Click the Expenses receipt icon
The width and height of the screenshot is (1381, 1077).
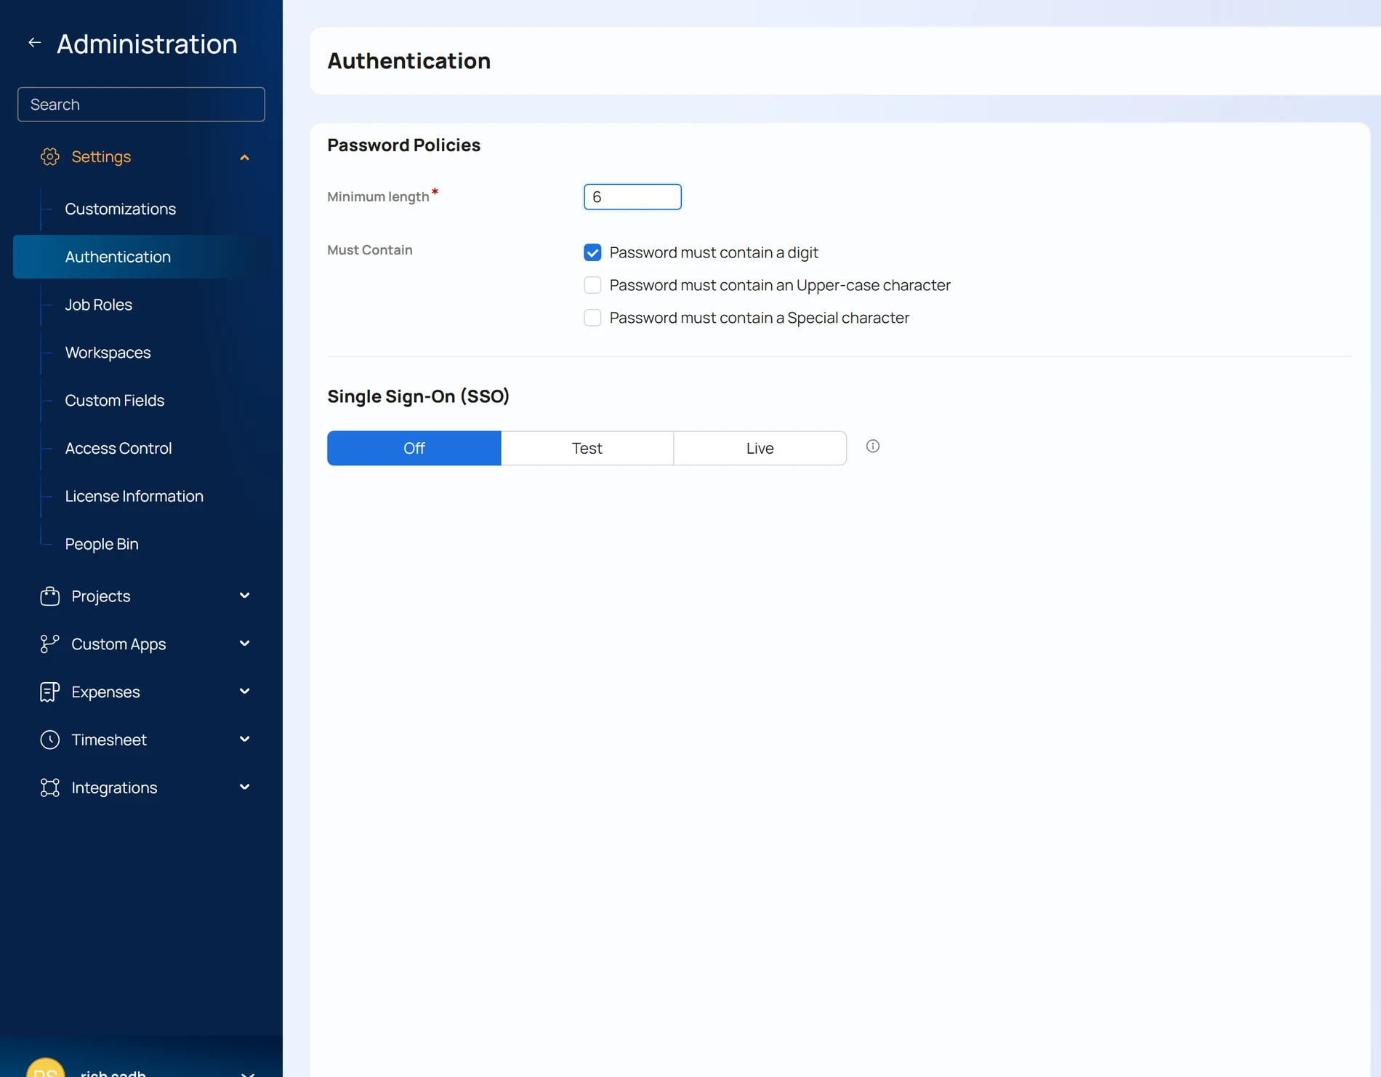click(x=50, y=692)
